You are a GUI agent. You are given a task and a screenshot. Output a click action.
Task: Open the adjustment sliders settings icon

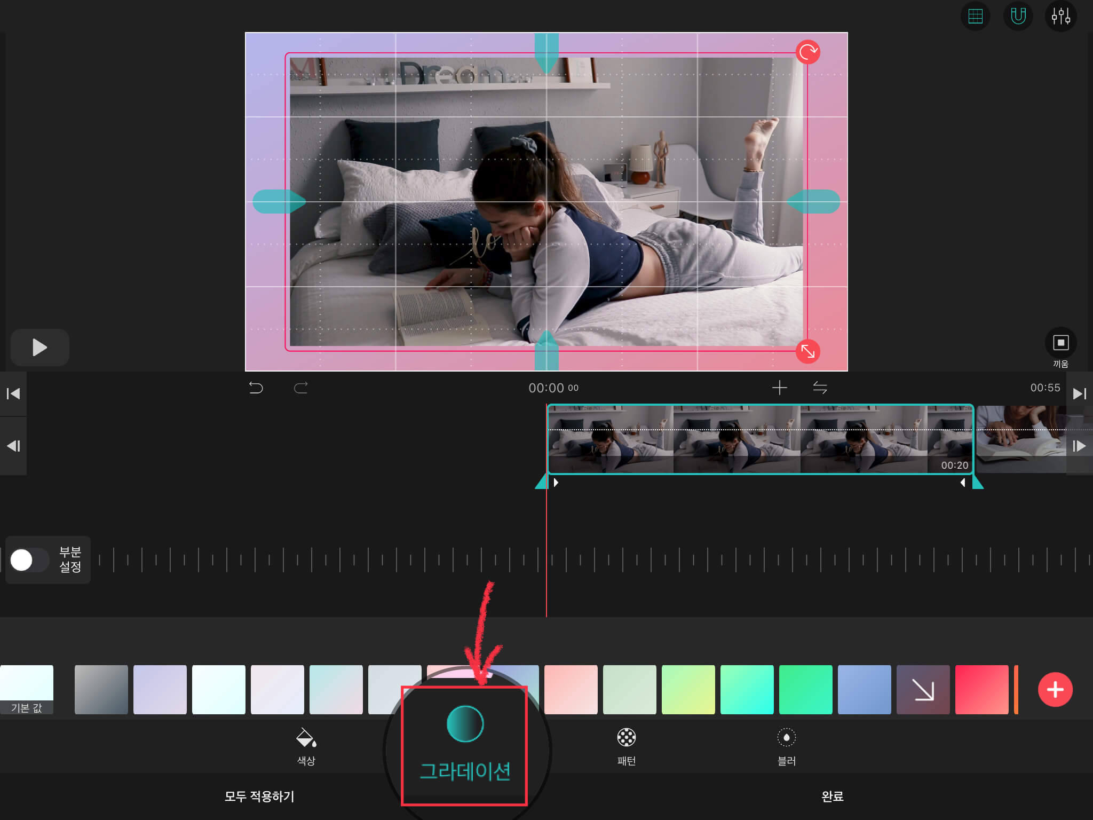click(1060, 17)
